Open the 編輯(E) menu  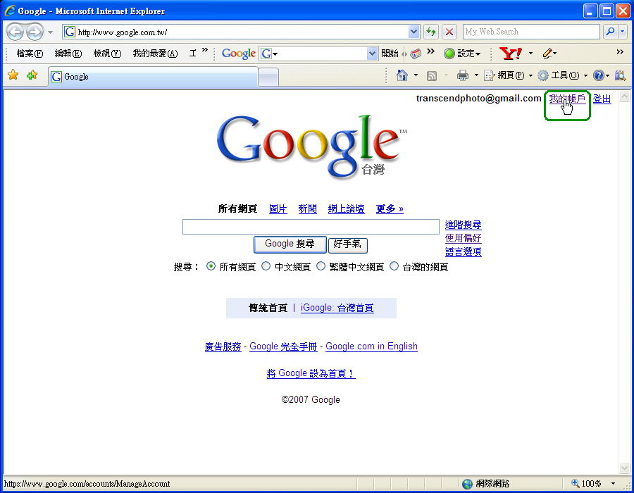68,54
